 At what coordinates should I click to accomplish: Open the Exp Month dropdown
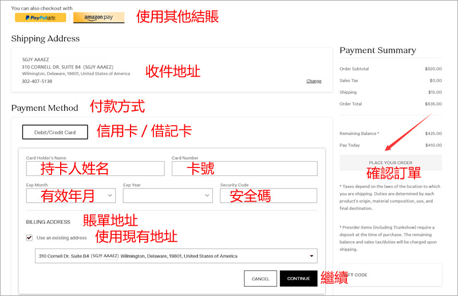[x=70, y=195]
